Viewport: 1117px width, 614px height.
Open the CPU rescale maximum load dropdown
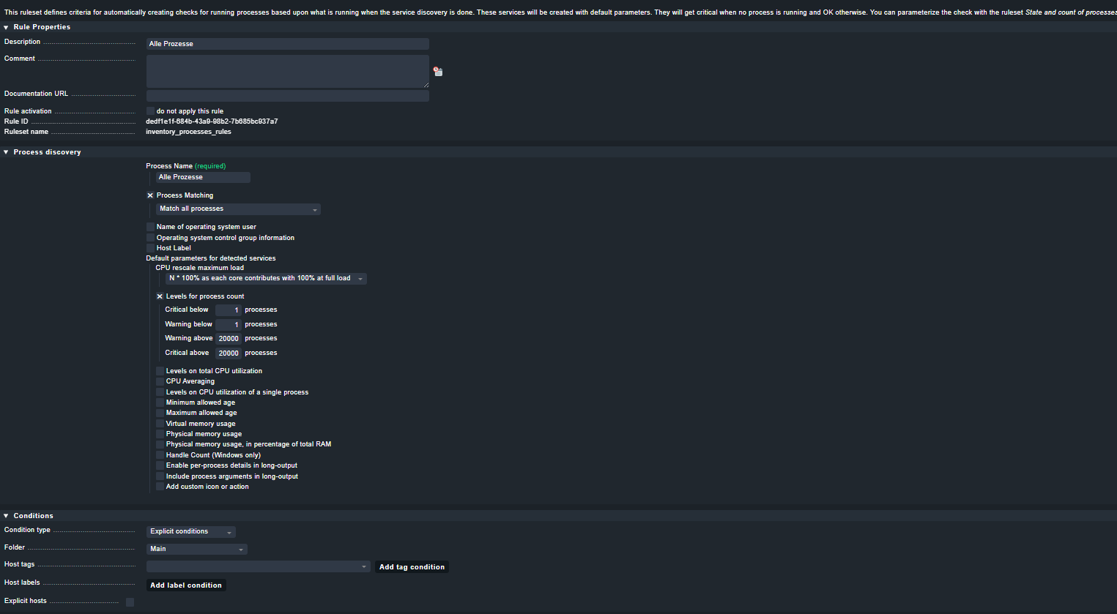pos(265,279)
